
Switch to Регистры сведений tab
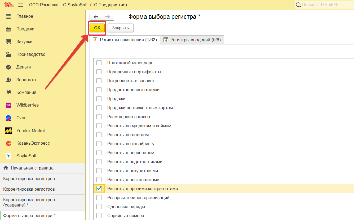[x=192, y=40]
